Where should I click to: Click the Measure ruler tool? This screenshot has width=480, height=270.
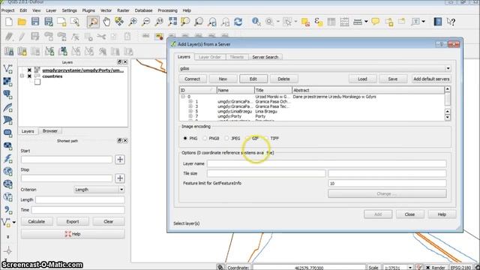(x=357, y=22)
